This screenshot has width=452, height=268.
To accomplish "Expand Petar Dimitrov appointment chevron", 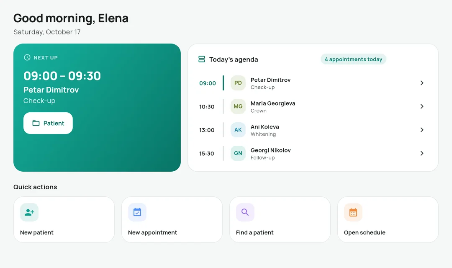I will pyautogui.click(x=422, y=83).
